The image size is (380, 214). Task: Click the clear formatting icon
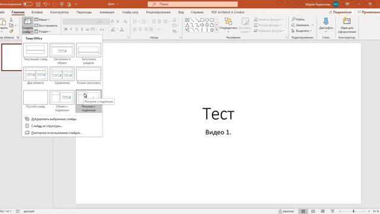[125, 21]
